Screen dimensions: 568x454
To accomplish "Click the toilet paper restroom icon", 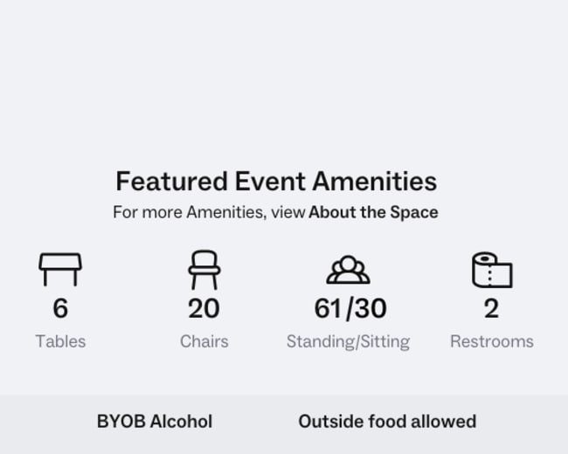I will (492, 270).
